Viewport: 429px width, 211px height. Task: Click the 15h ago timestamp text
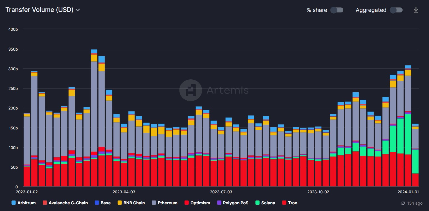(x=415, y=203)
